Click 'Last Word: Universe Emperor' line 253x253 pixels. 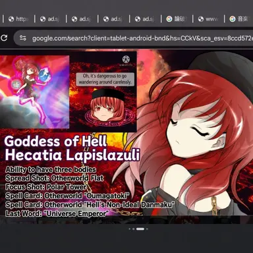click(x=57, y=213)
